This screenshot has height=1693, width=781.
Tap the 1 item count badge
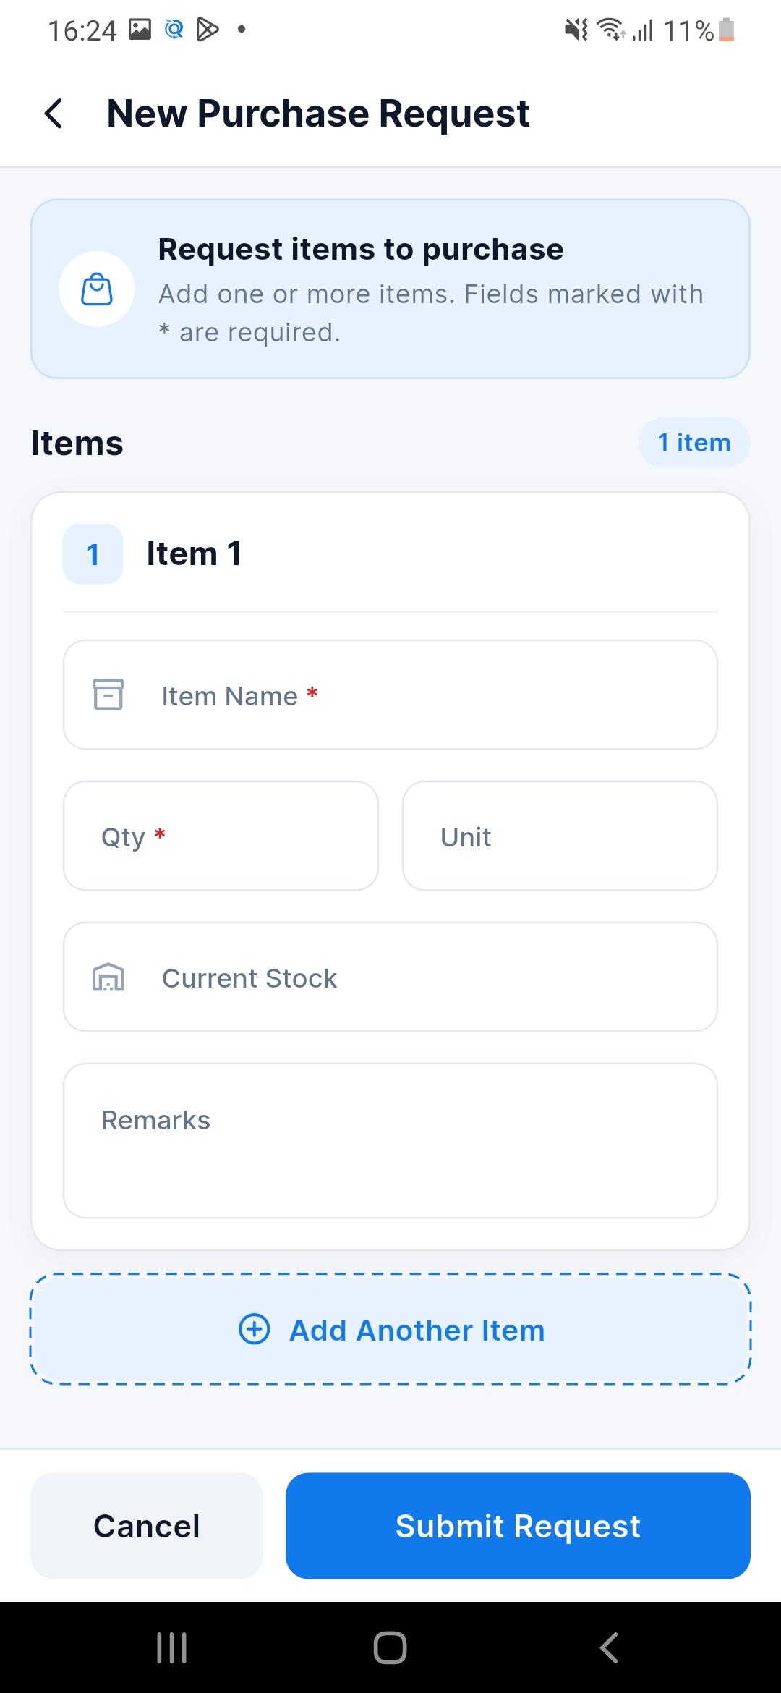694,443
